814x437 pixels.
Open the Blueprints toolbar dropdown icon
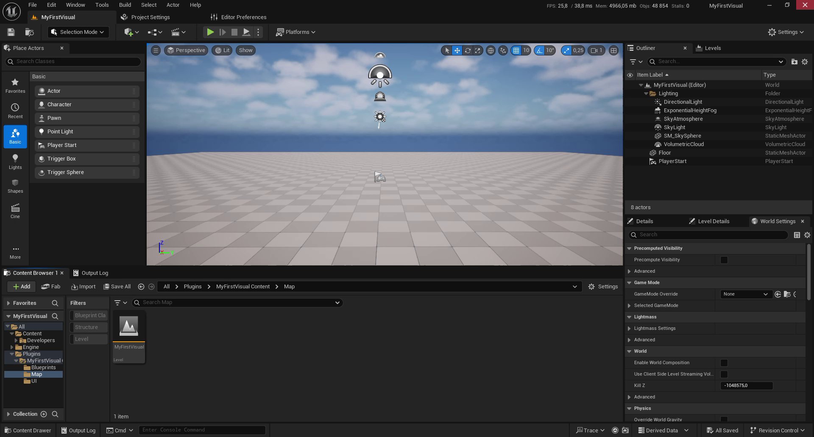(155, 32)
